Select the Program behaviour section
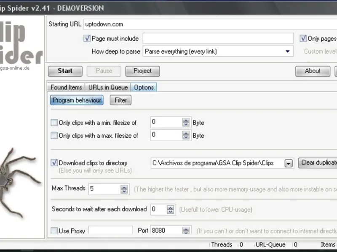The image size is (337, 252). (x=77, y=100)
